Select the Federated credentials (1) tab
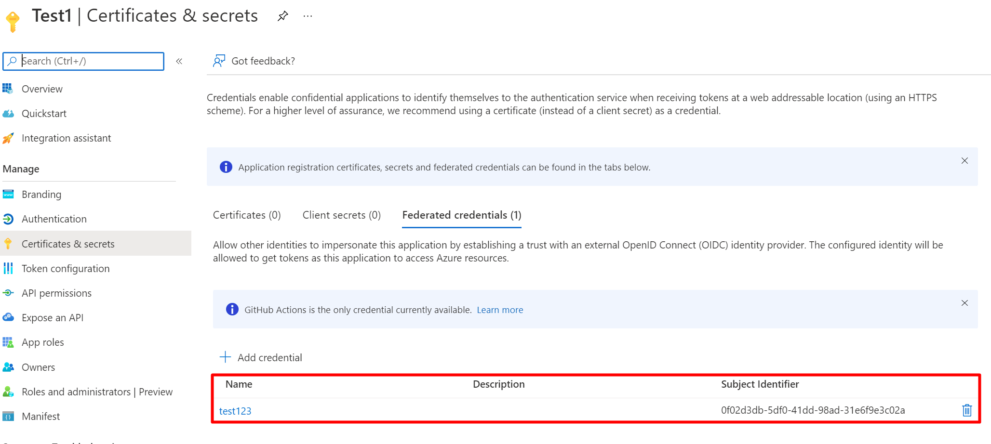 point(461,215)
